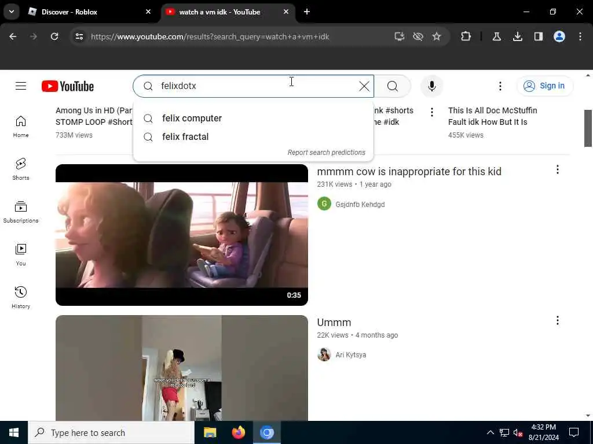Open options for the 'Ummm' video
Viewport: 593px width, 444px height.
558,320
